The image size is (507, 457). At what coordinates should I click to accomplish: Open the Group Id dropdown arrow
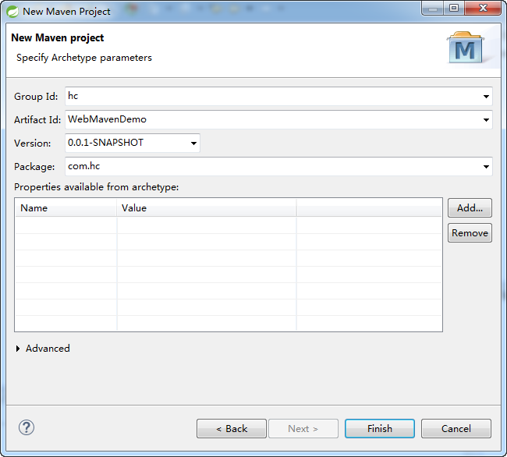[486, 96]
